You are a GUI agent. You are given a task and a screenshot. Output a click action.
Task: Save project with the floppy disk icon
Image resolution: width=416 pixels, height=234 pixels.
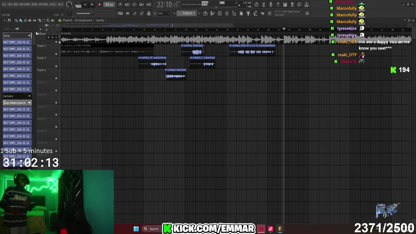pyautogui.click(x=285, y=5)
